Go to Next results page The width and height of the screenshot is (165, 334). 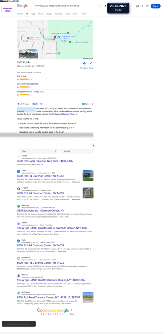(x=72, y=314)
